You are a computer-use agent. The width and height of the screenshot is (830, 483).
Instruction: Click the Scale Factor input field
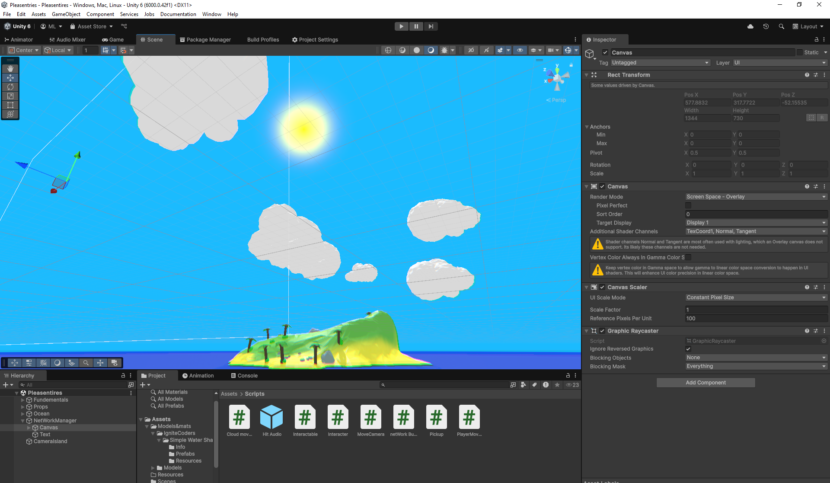[x=756, y=310]
